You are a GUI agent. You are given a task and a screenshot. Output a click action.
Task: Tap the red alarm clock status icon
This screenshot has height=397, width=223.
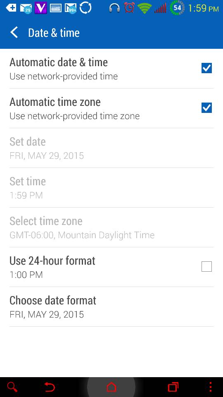click(x=129, y=8)
